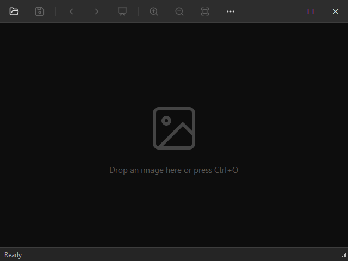Click the 'Ready' status bar label
This screenshot has width=348, height=261.
[13, 255]
